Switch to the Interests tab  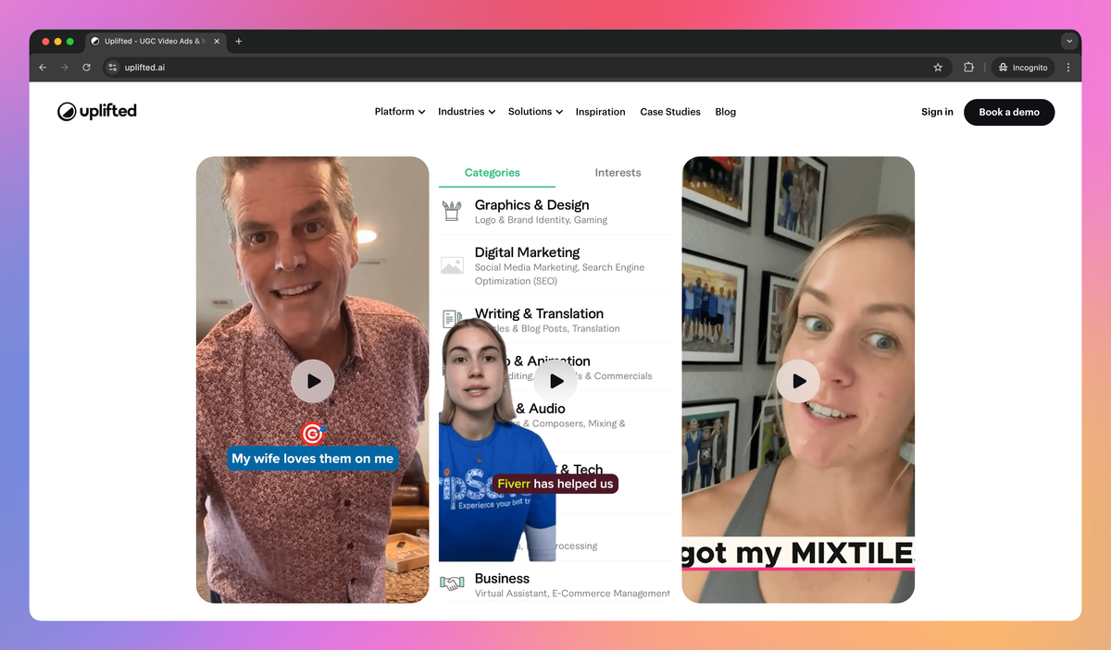coord(618,173)
